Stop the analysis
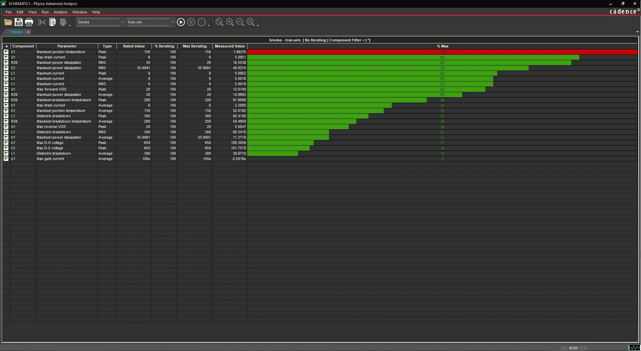 (x=202, y=22)
